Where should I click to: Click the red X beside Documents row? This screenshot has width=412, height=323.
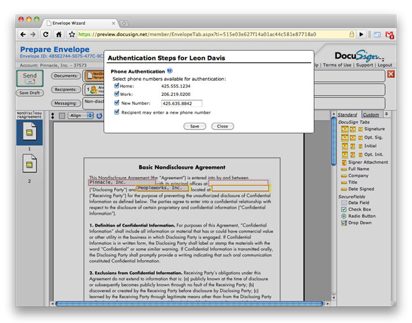click(x=391, y=74)
